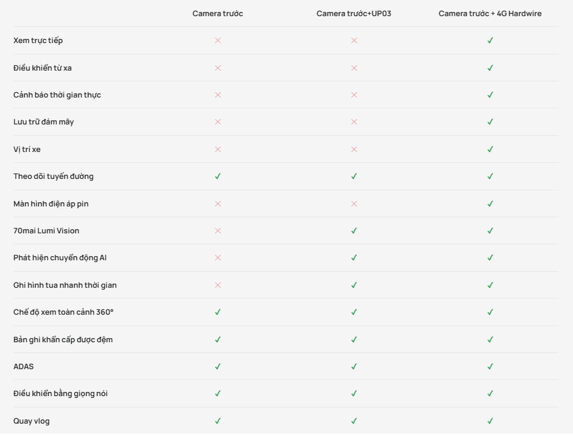Click the cross for Ghi hình tua nhanh under Camera trước
The width and height of the screenshot is (573, 435).
(x=218, y=285)
